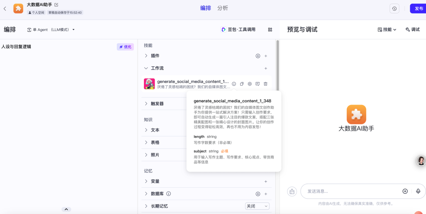426x214 pixels.
Task: Expand the 文本 knowledge section
Action: 146,130
